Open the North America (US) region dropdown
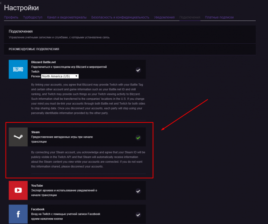Screen dimensions: 268x224 pos(60,76)
